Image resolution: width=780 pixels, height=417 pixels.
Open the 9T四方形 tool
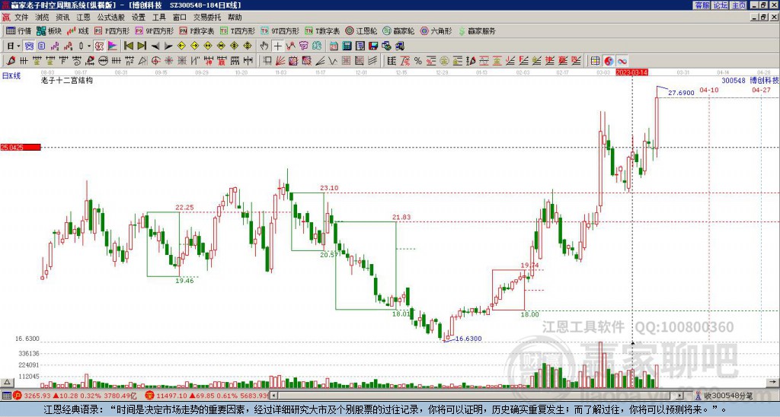tap(280, 30)
